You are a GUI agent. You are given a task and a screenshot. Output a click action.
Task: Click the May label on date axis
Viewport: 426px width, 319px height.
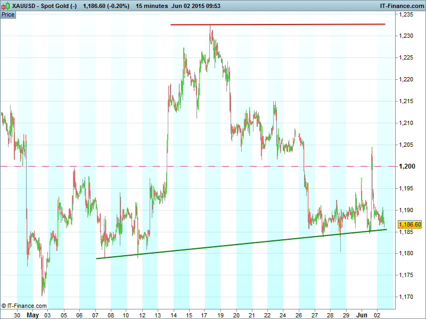(x=33, y=315)
